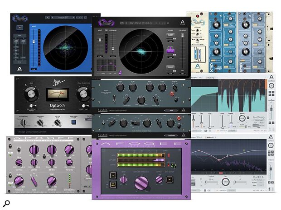
Task: Open preset name field in Clearmountain's Domain
Action: coord(63,18)
